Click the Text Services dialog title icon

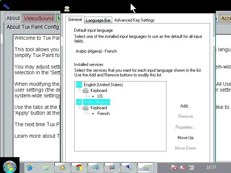coord(67,9)
